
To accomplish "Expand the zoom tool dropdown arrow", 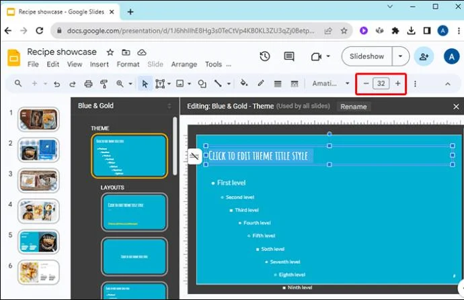I will point(130,84).
